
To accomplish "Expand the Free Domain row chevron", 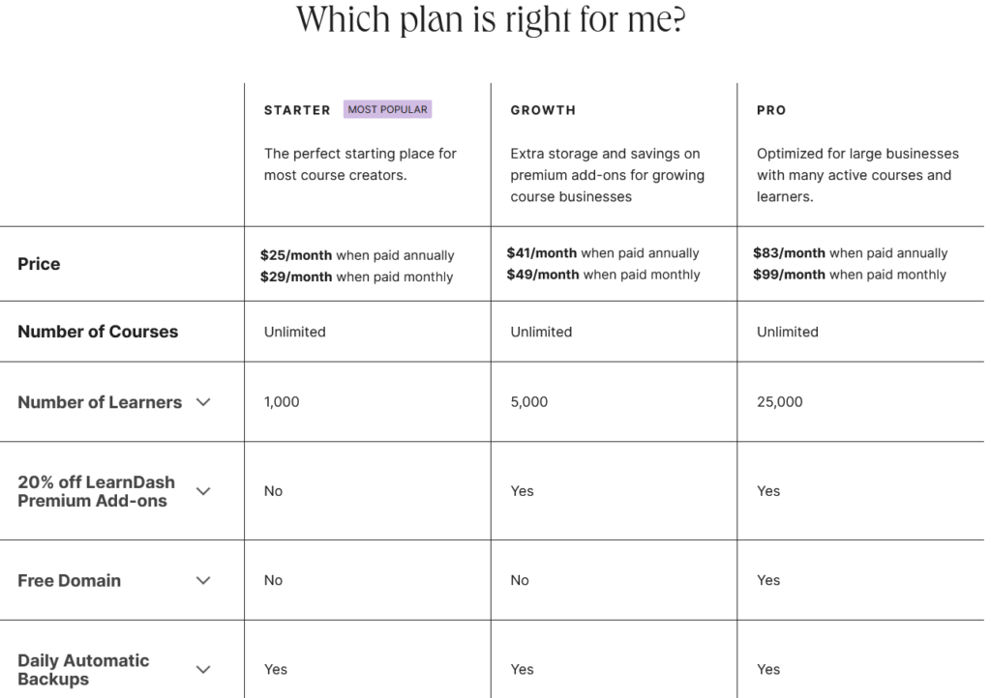I will click(203, 580).
